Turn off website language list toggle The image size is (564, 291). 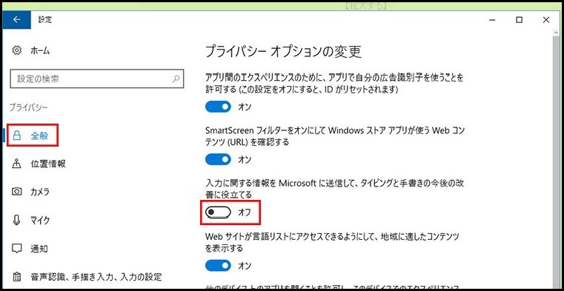(x=218, y=266)
